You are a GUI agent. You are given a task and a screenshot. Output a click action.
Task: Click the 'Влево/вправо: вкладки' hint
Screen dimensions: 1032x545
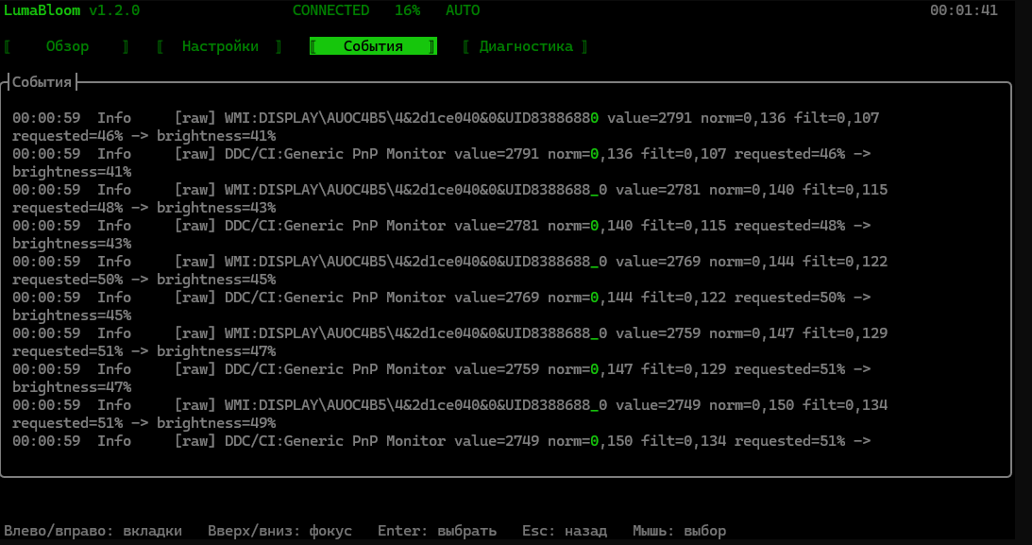coord(93,531)
